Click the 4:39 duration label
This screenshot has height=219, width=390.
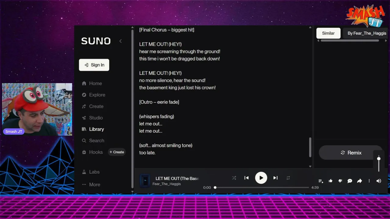click(x=315, y=187)
